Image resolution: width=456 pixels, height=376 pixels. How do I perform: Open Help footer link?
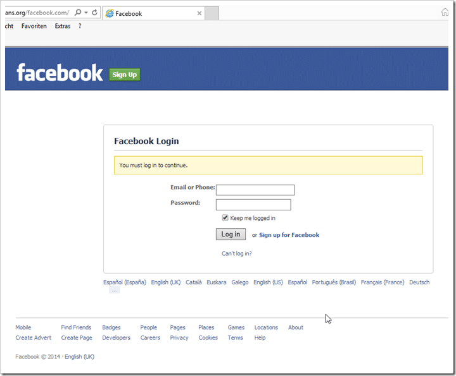tap(260, 337)
